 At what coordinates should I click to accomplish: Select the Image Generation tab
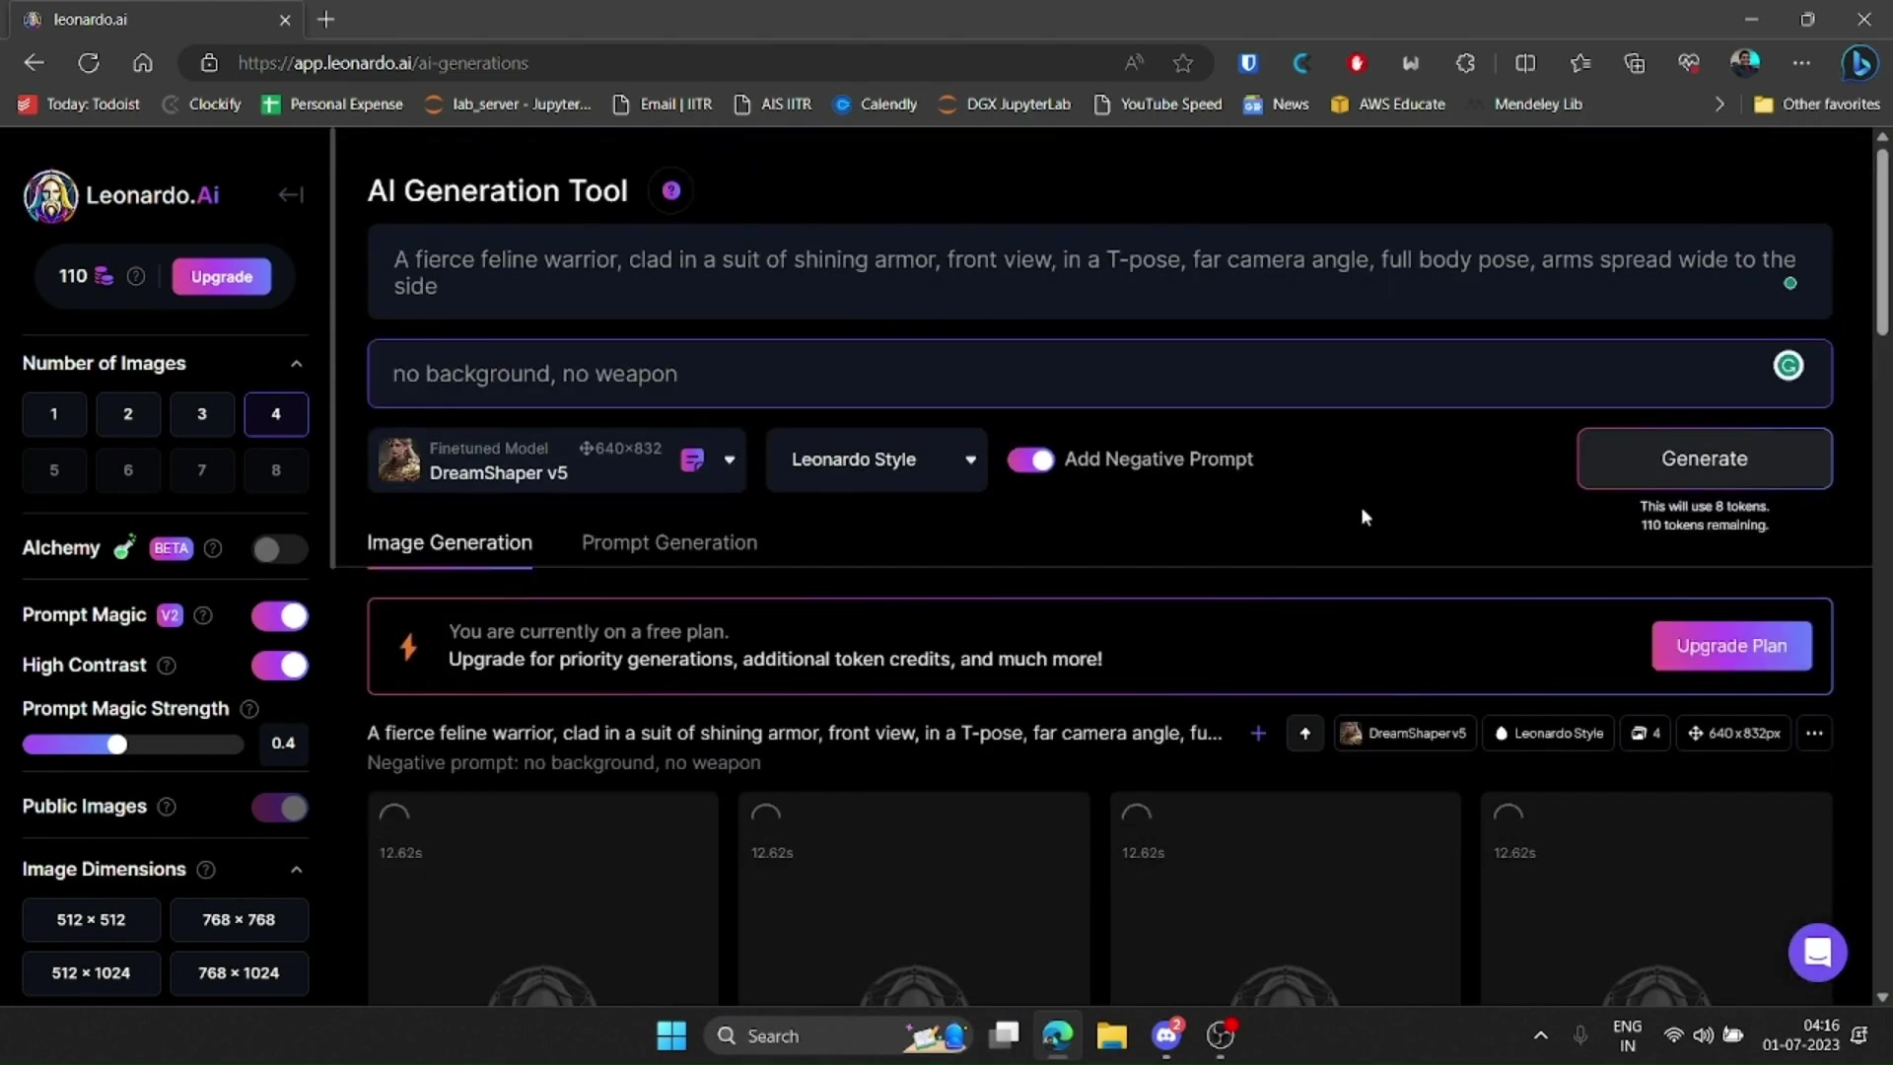tap(450, 543)
